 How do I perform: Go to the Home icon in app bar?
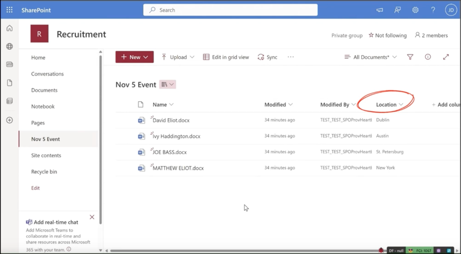[10, 28]
